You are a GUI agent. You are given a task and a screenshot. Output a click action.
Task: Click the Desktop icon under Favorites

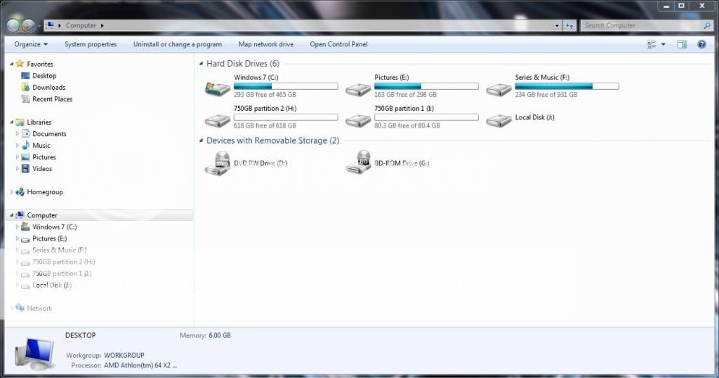pyautogui.click(x=25, y=76)
